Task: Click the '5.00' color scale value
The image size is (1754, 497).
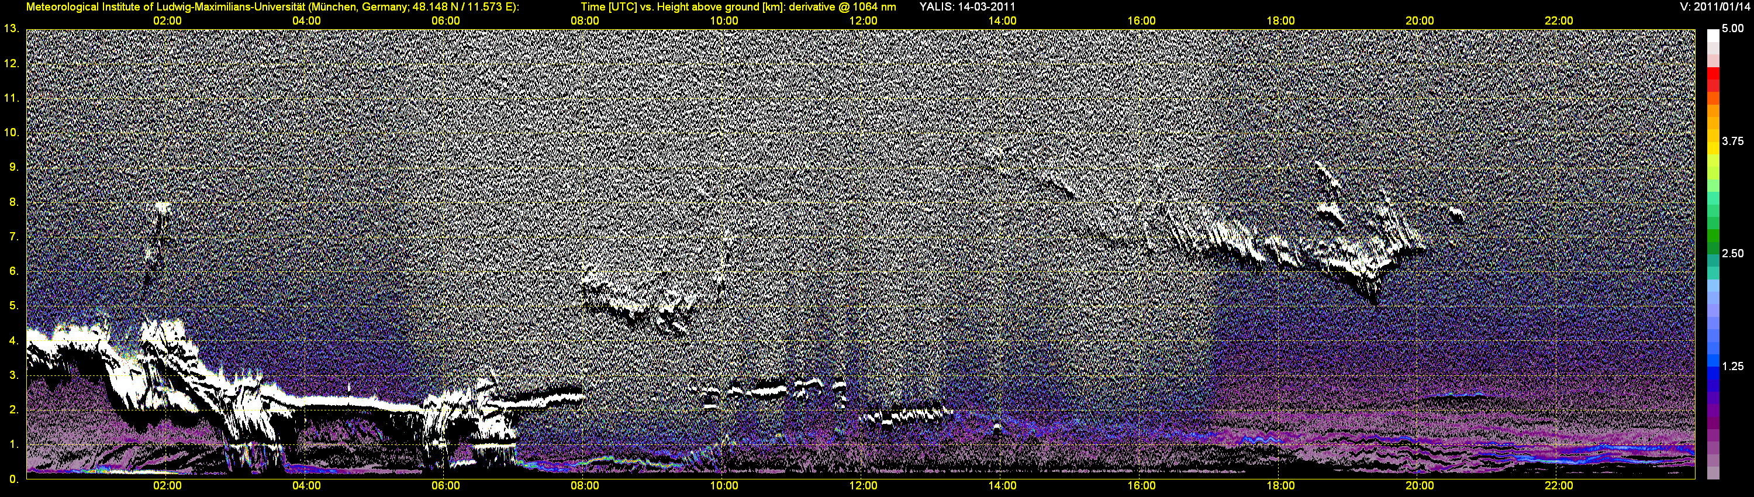Action: tap(1733, 29)
